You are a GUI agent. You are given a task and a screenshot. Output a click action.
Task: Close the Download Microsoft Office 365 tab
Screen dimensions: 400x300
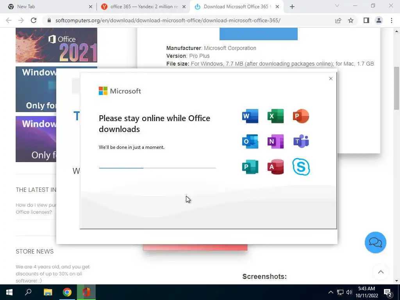click(x=277, y=7)
